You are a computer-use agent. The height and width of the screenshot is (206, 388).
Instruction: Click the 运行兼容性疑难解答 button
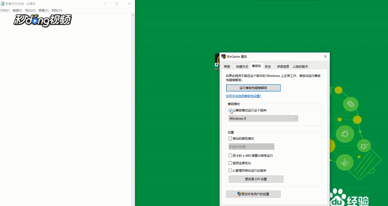point(253,88)
